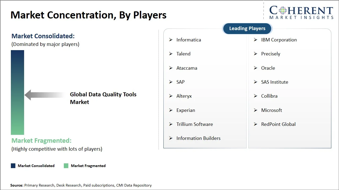Click the "(Highly competitive with lots of players)" subtitle

57,149
